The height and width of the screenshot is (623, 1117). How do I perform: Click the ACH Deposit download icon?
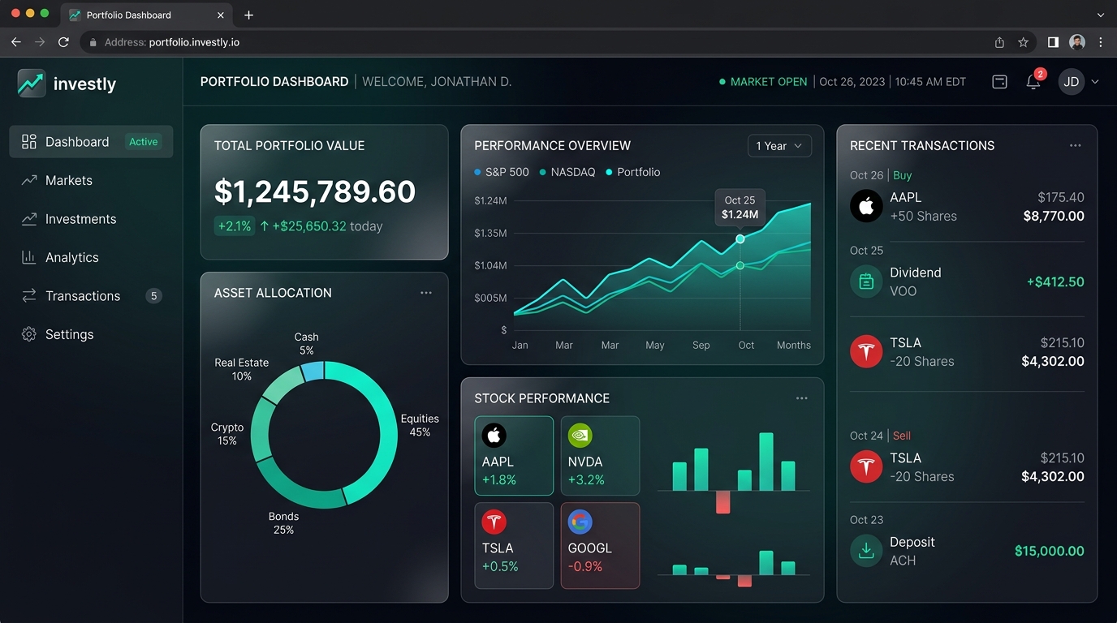(866, 551)
